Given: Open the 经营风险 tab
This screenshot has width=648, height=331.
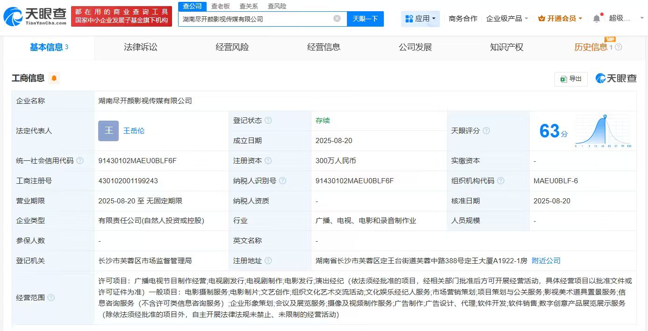Looking at the screenshot, I should click(x=232, y=47).
